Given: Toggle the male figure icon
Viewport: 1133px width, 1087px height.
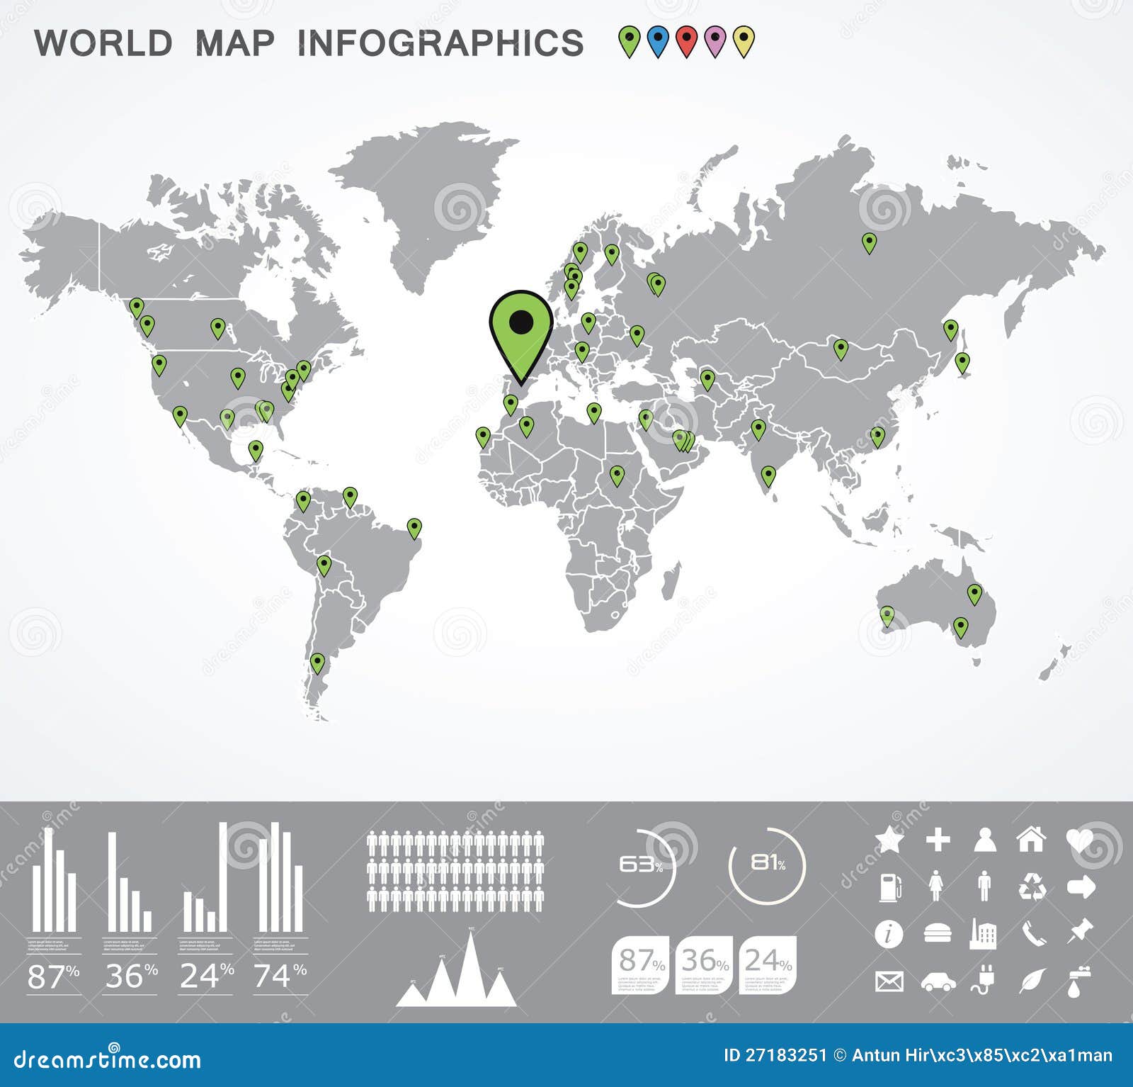Looking at the screenshot, I should click(x=984, y=885).
